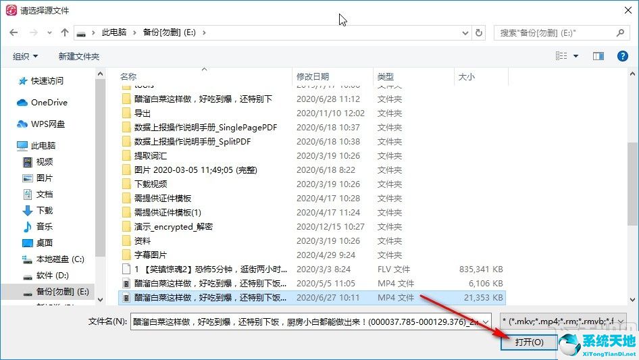This screenshot has height=360, width=639.
Task: Click the file list vertical scrollbar
Action: (632, 184)
